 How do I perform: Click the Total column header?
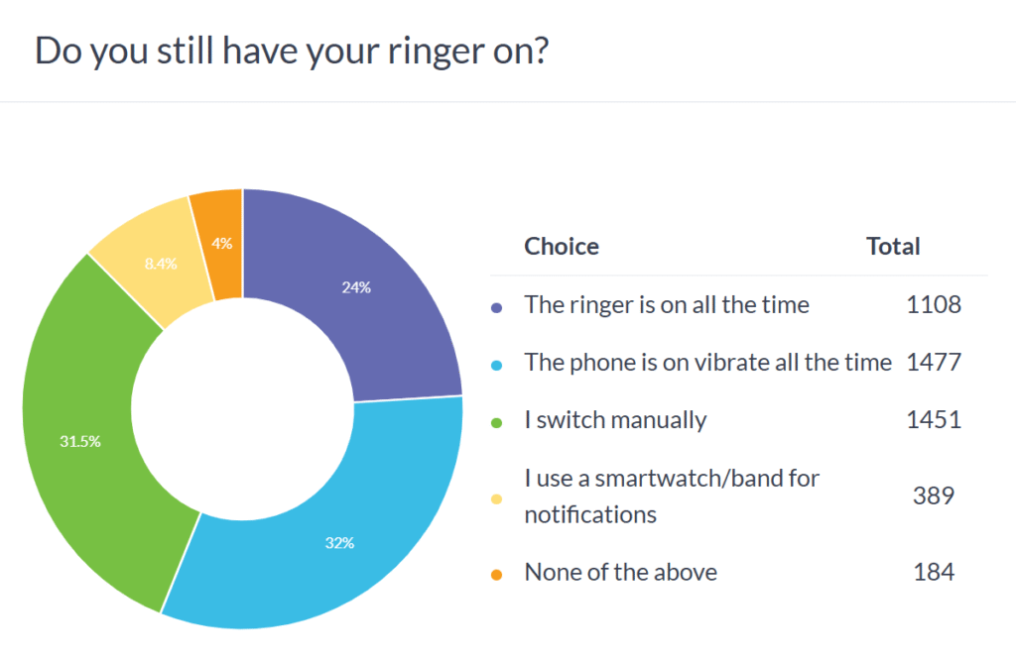pyautogui.click(x=893, y=246)
